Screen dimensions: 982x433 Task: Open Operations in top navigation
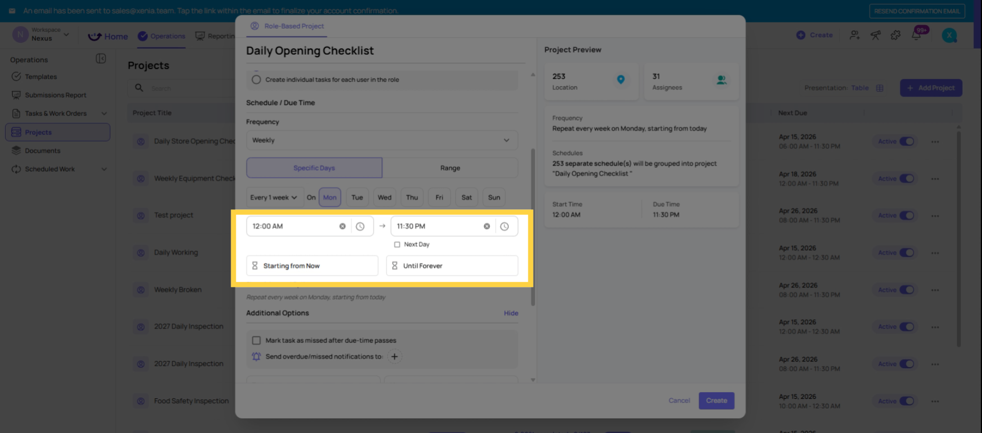point(162,36)
